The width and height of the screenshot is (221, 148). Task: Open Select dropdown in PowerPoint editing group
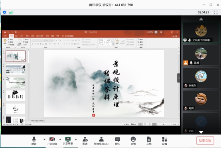pyautogui.click(x=141, y=45)
